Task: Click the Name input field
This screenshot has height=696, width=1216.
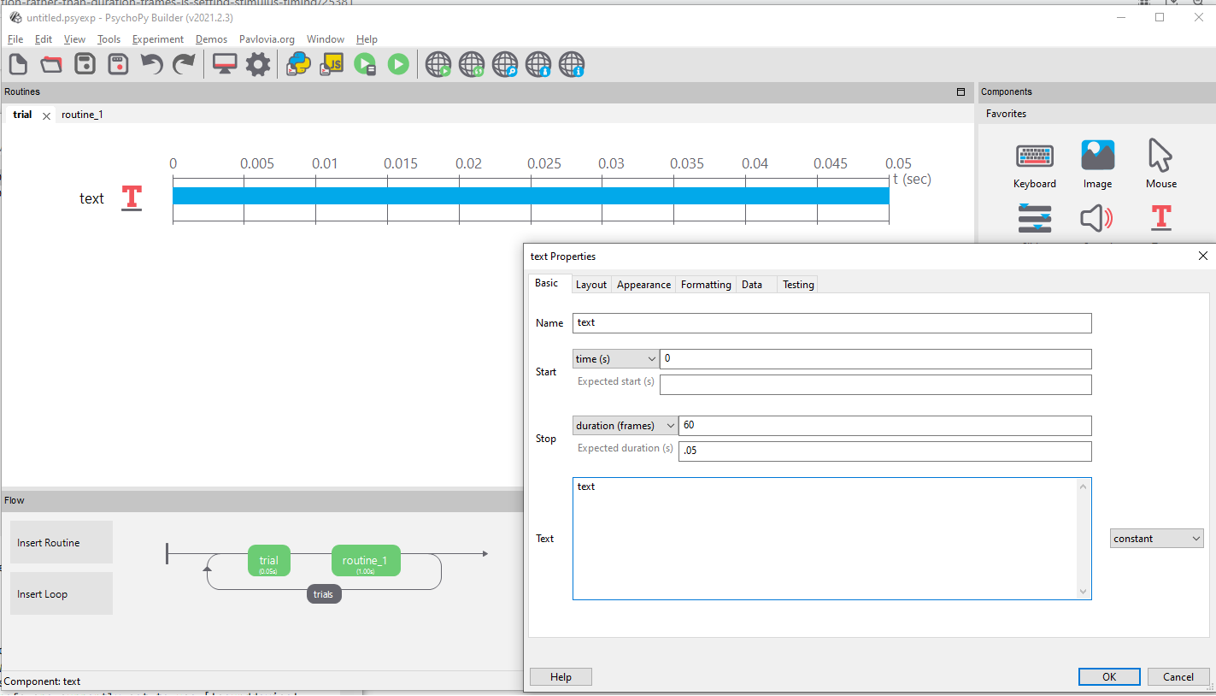Action: pos(832,322)
